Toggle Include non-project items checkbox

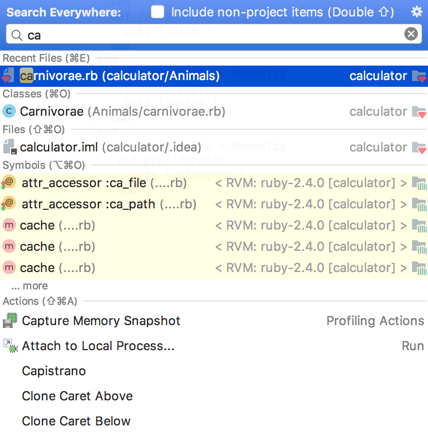click(158, 12)
